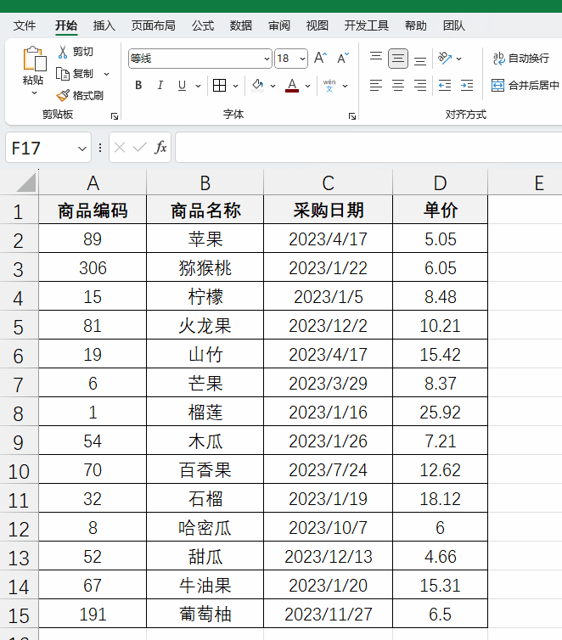This screenshot has height=640, width=562.
Task: Open the font size 18 dropdown
Action: (302, 59)
